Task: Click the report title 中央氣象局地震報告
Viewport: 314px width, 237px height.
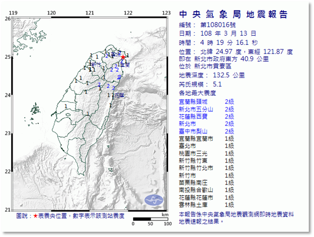Action: (233, 15)
